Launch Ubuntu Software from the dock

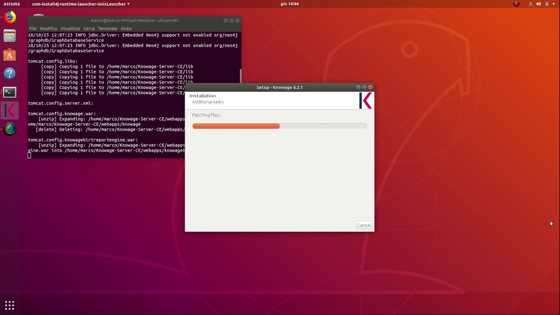(x=10, y=55)
